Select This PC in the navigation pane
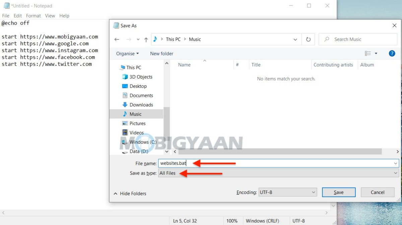This screenshot has width=402, height=225. pos(133,67)
